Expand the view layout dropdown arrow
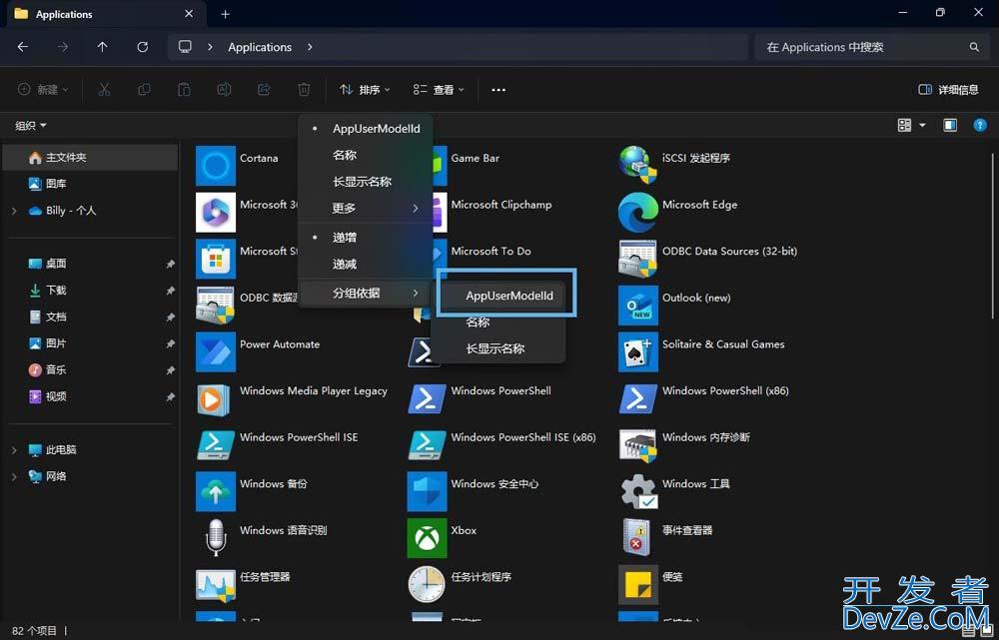 (x=922, y=126)
